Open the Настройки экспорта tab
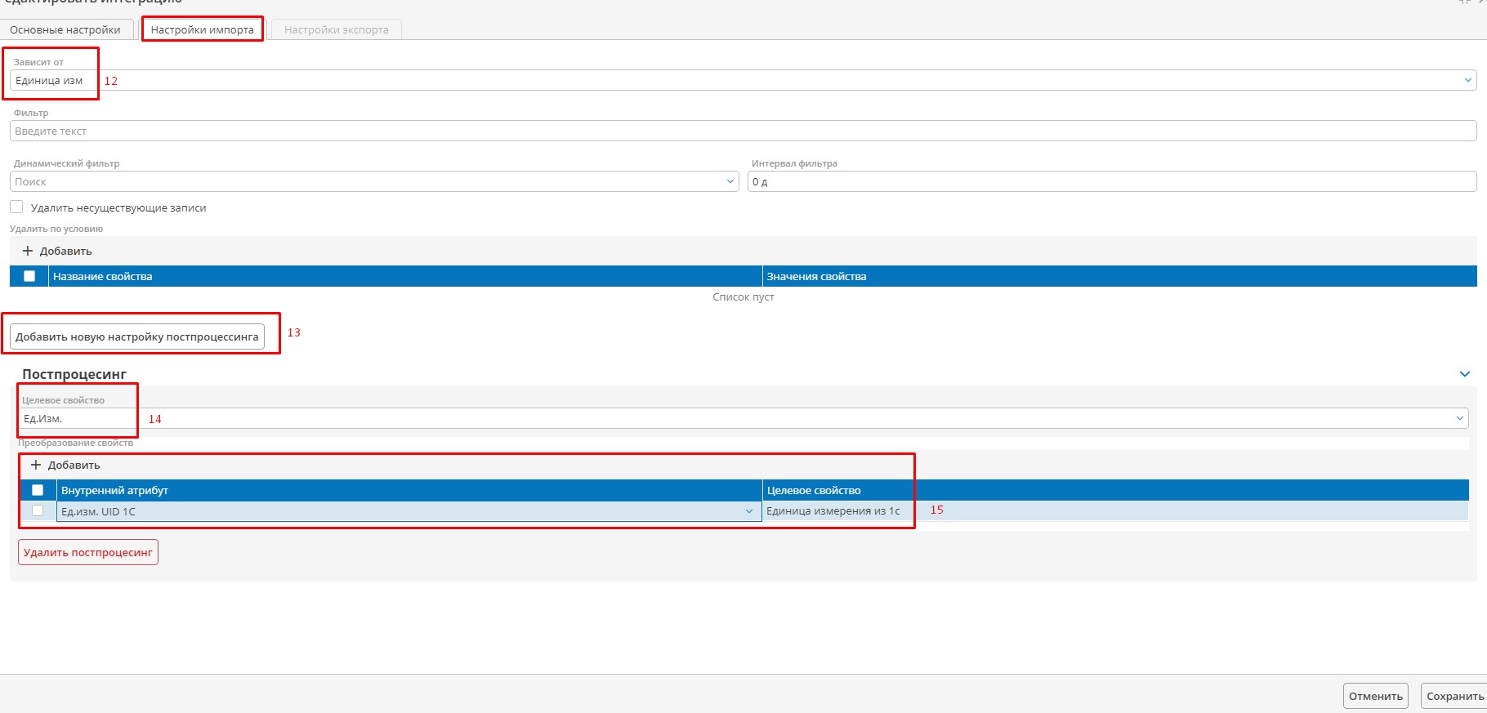The width and height of the screenshot is (1487, 713). [x=337, y=30]
